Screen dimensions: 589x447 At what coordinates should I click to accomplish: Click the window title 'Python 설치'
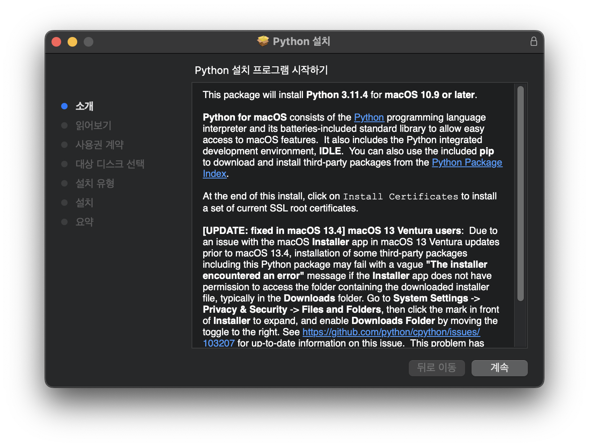coord(301,41)
